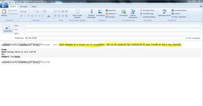Toggle the Leesbevestiging checkbox

[141, 17]
